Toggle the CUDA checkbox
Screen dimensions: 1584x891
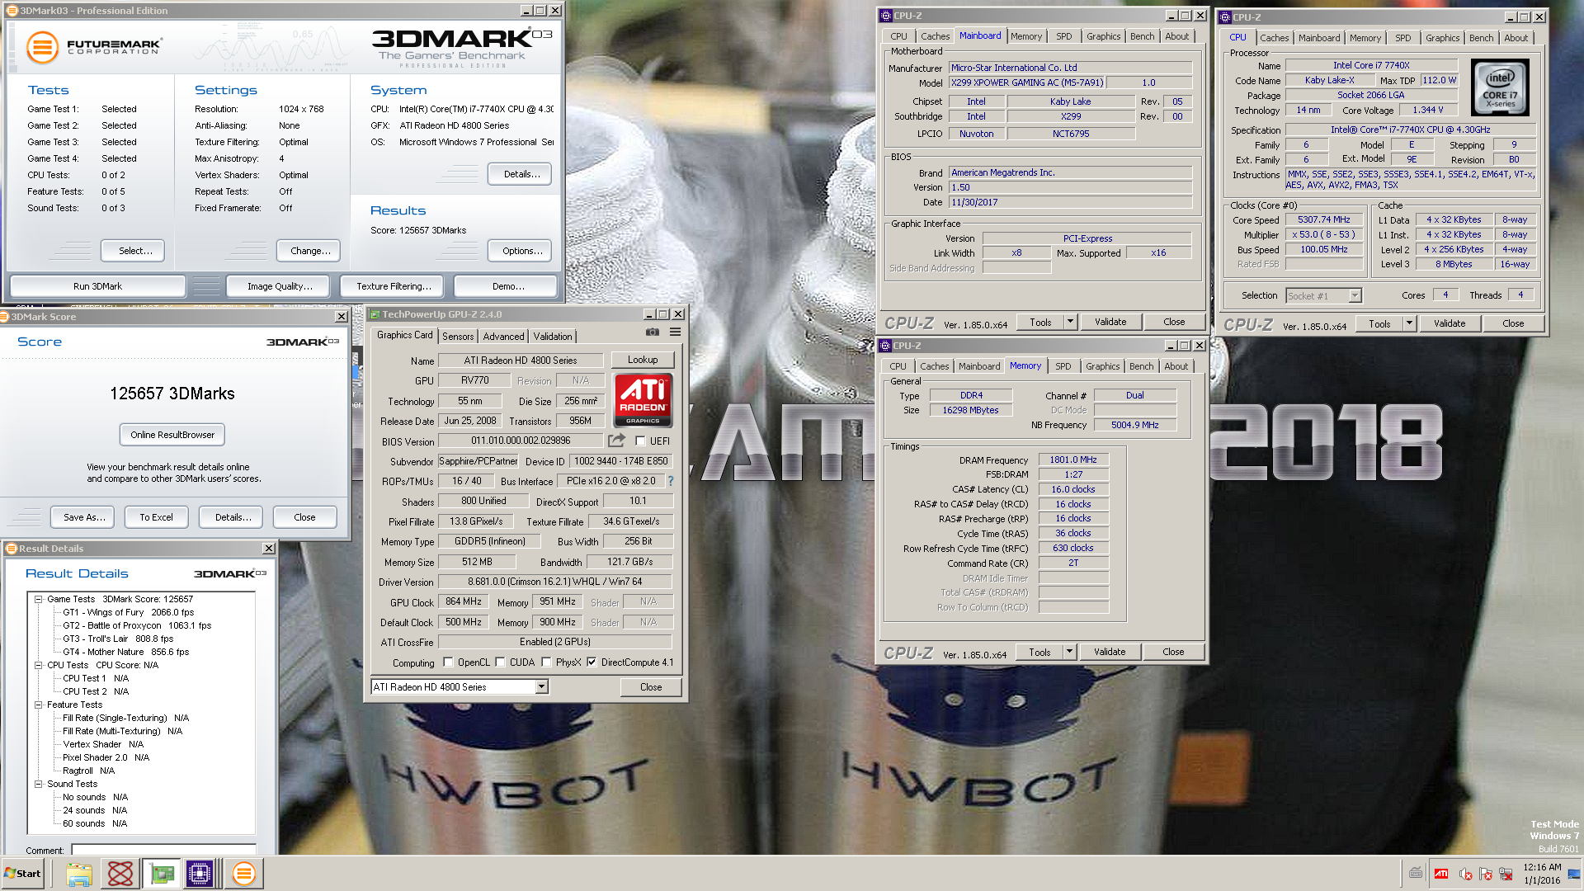pyautogui.click(x=500, y=662)
